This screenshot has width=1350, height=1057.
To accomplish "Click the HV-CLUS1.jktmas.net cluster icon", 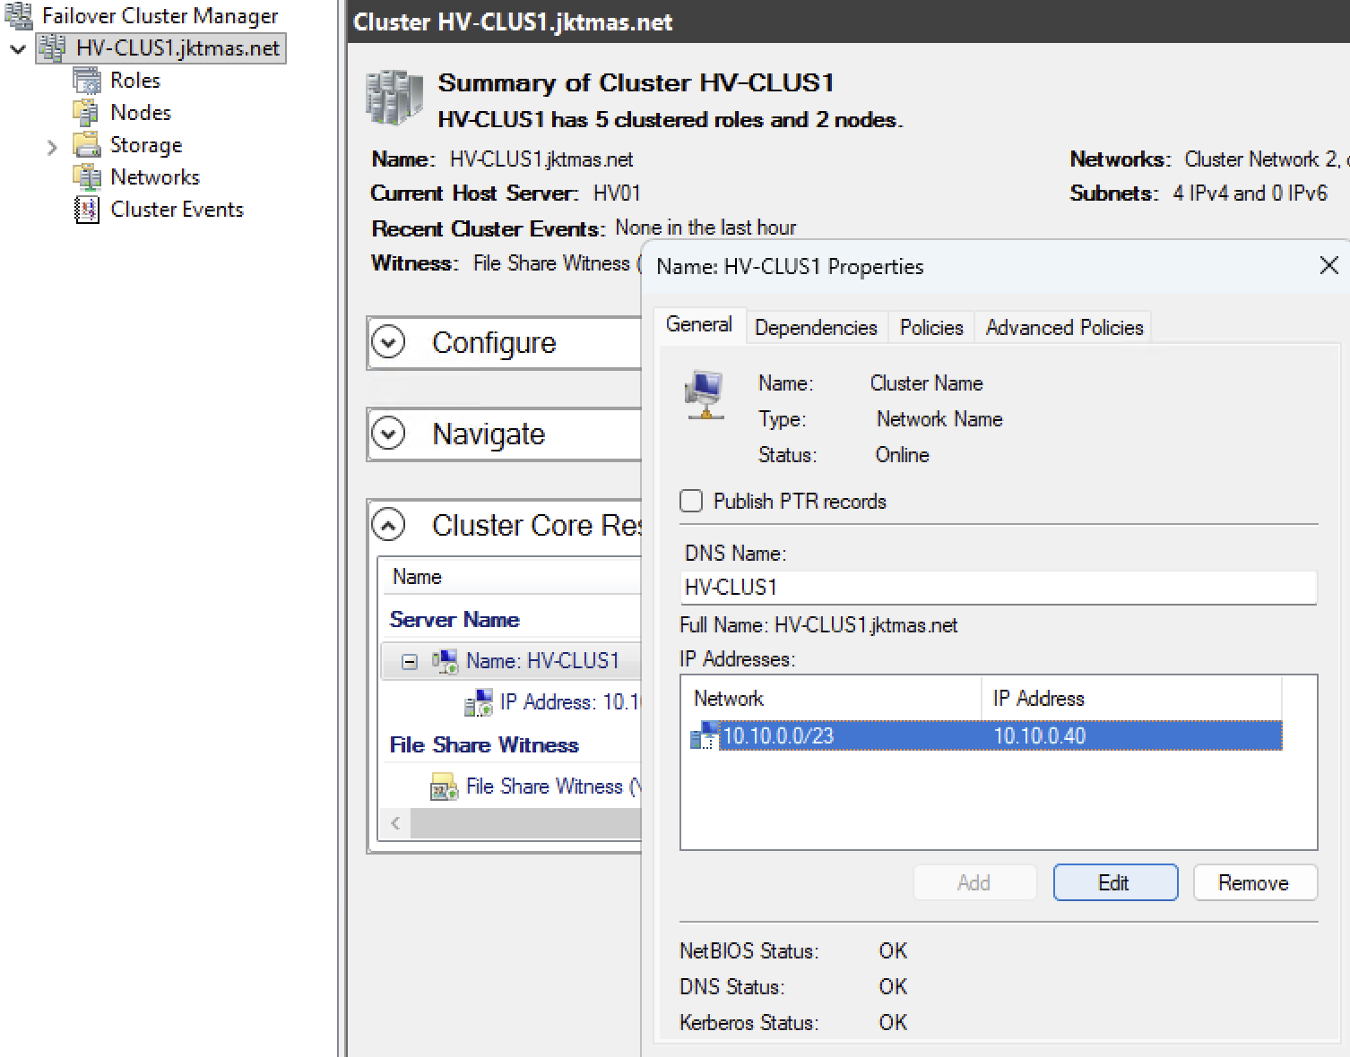I will 53,48.
